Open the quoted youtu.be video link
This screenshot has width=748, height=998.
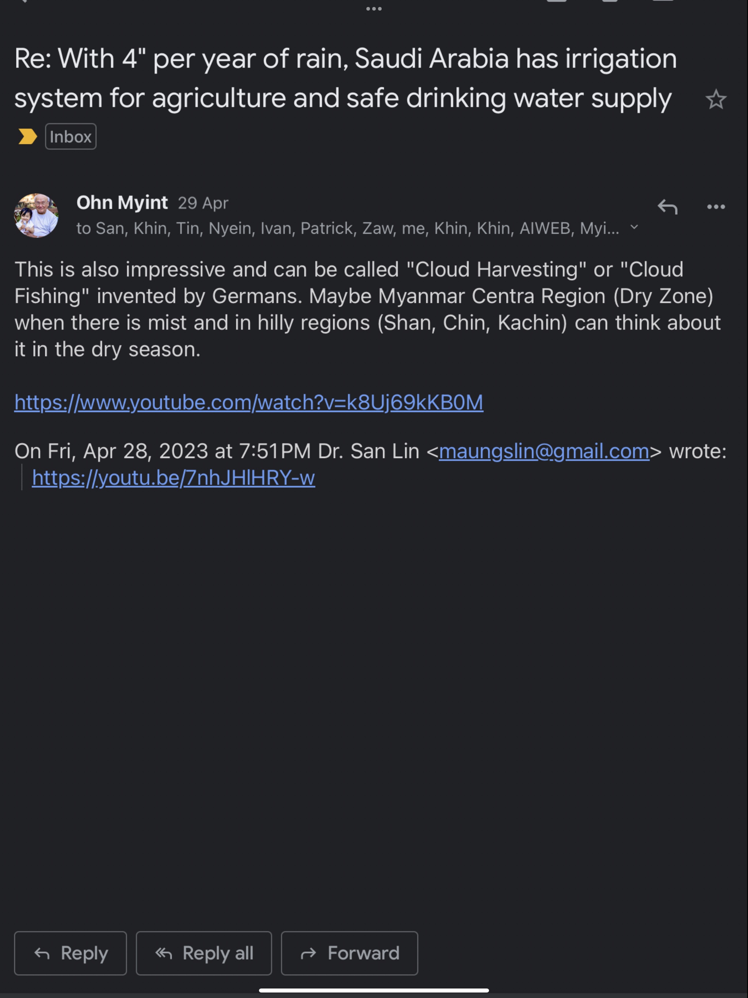click(x=173, y=478)
